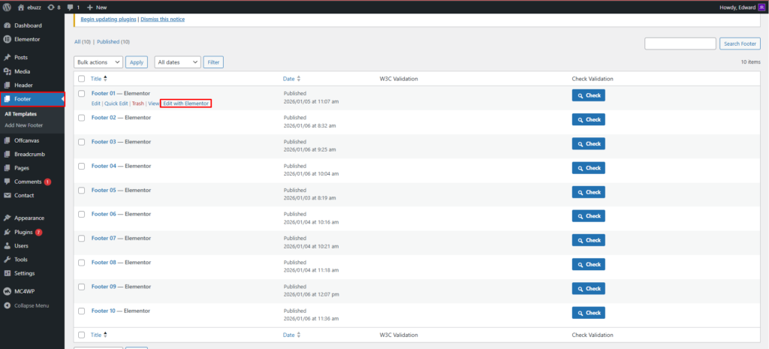Switch to the Published filter view

(113, 42)
